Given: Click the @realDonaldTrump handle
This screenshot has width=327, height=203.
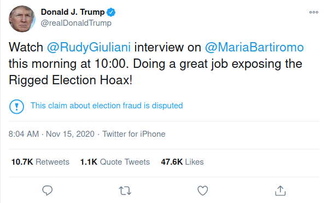Looking at the screenshot, I should [76, 23].
